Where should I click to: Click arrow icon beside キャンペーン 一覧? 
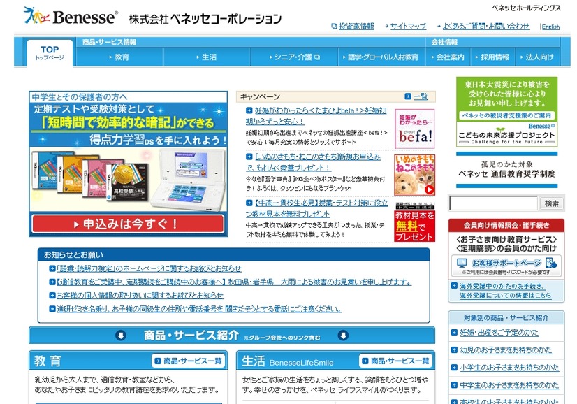tap(408, 96)
